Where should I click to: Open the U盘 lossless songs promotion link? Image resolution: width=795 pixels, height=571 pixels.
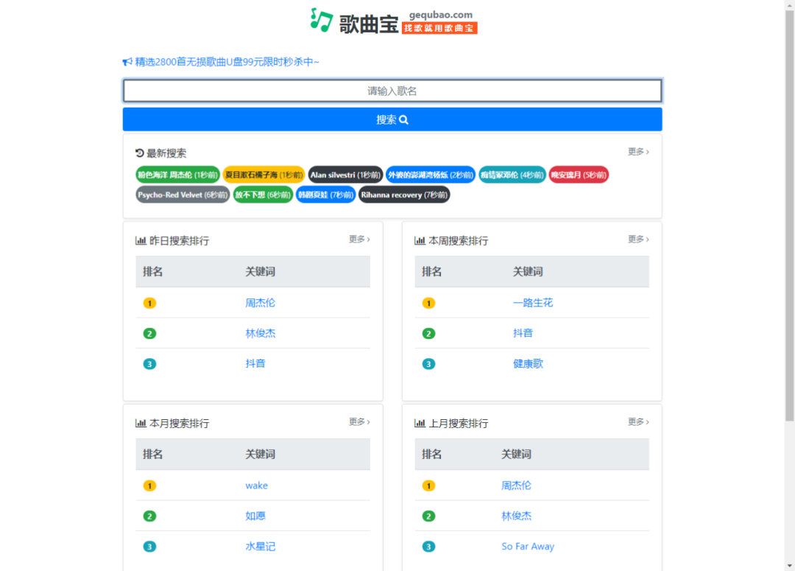227,62
